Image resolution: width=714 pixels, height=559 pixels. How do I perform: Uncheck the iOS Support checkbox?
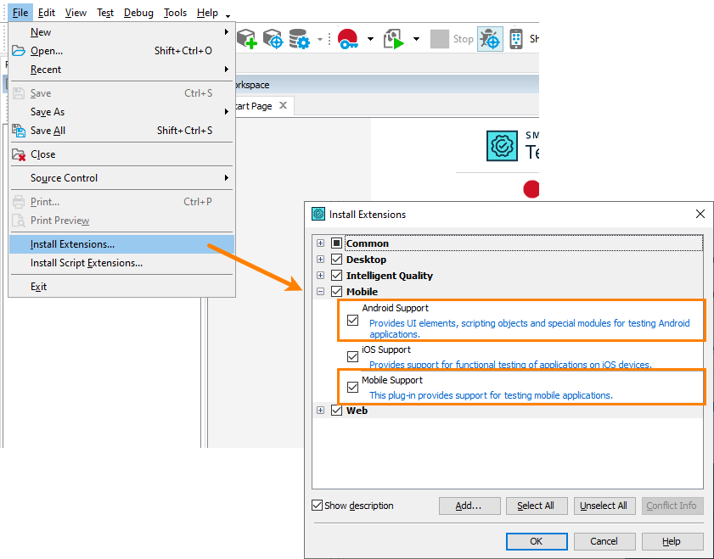(352, 356)
